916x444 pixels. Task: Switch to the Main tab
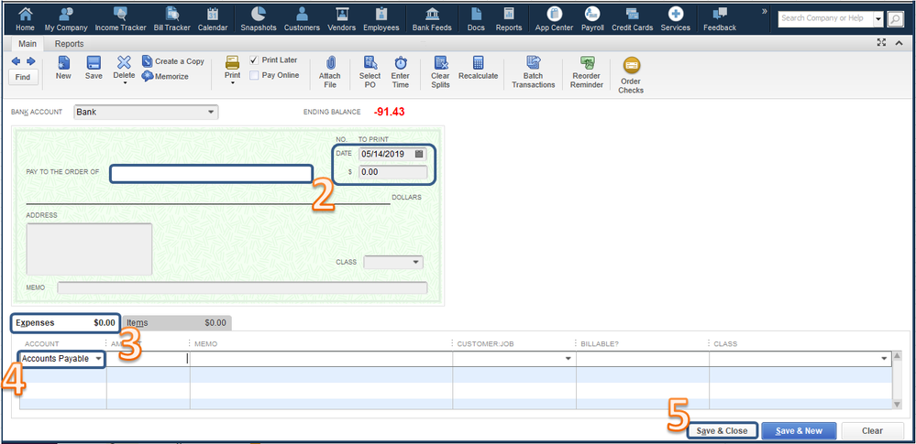click(27, 44)
